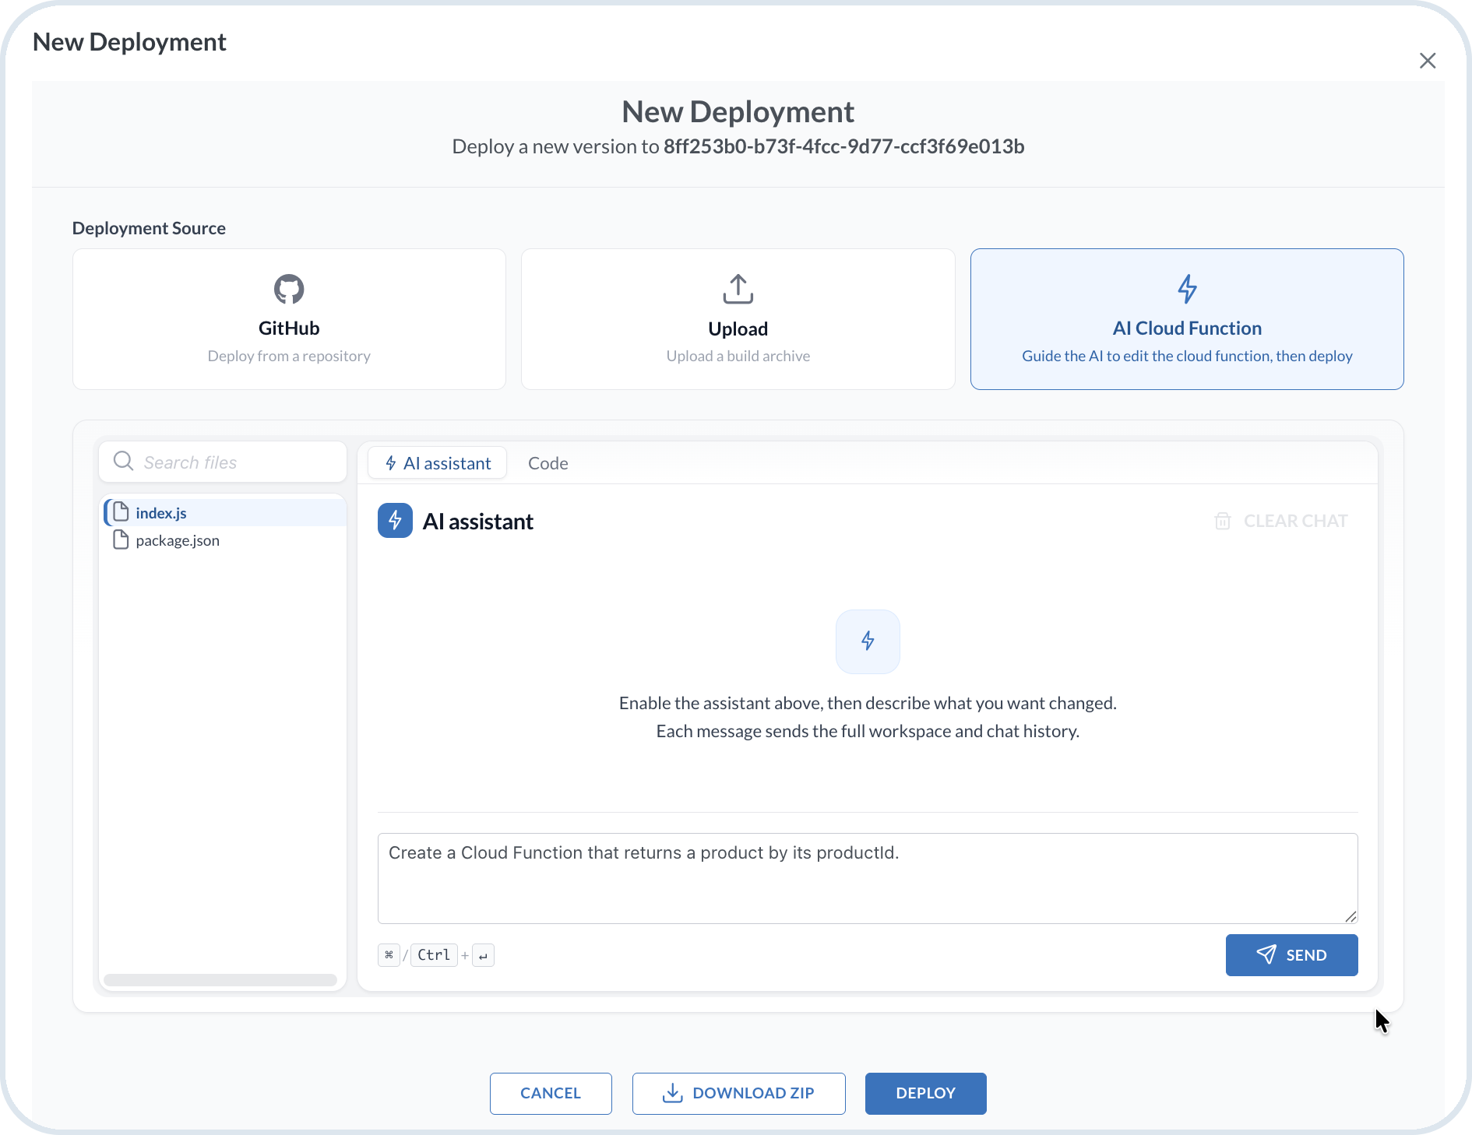1472x1135 pixels.
Task: Click the return key hint symbol
Action: pos(483,955)
